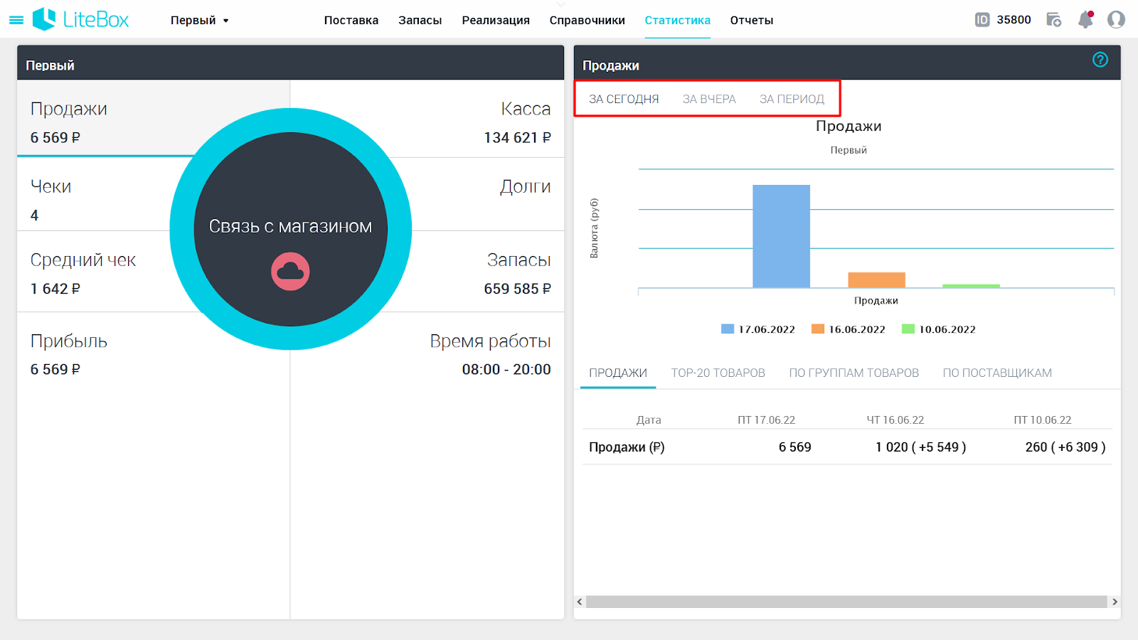Click the ID badge icon

pyautogui.click(x=982, y=20)
